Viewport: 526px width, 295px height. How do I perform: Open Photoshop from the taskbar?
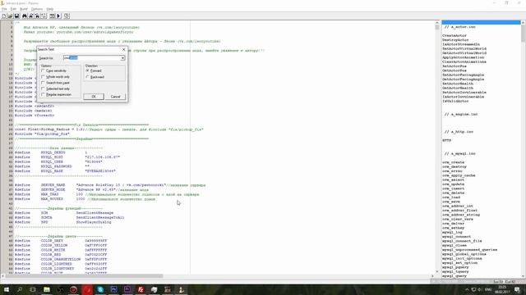[113, 289]
